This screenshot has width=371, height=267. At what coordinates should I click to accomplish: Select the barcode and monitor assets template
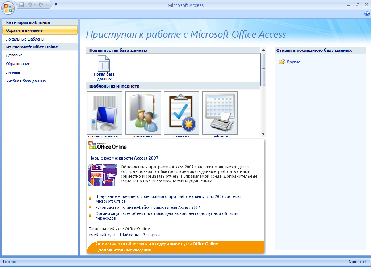coord(105,113)
